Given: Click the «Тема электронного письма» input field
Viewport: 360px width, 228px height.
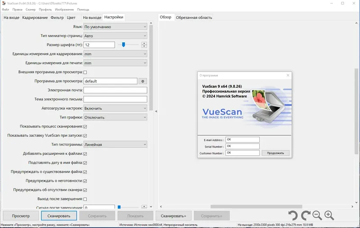Looking at the screenshot, I should point(115,99).
